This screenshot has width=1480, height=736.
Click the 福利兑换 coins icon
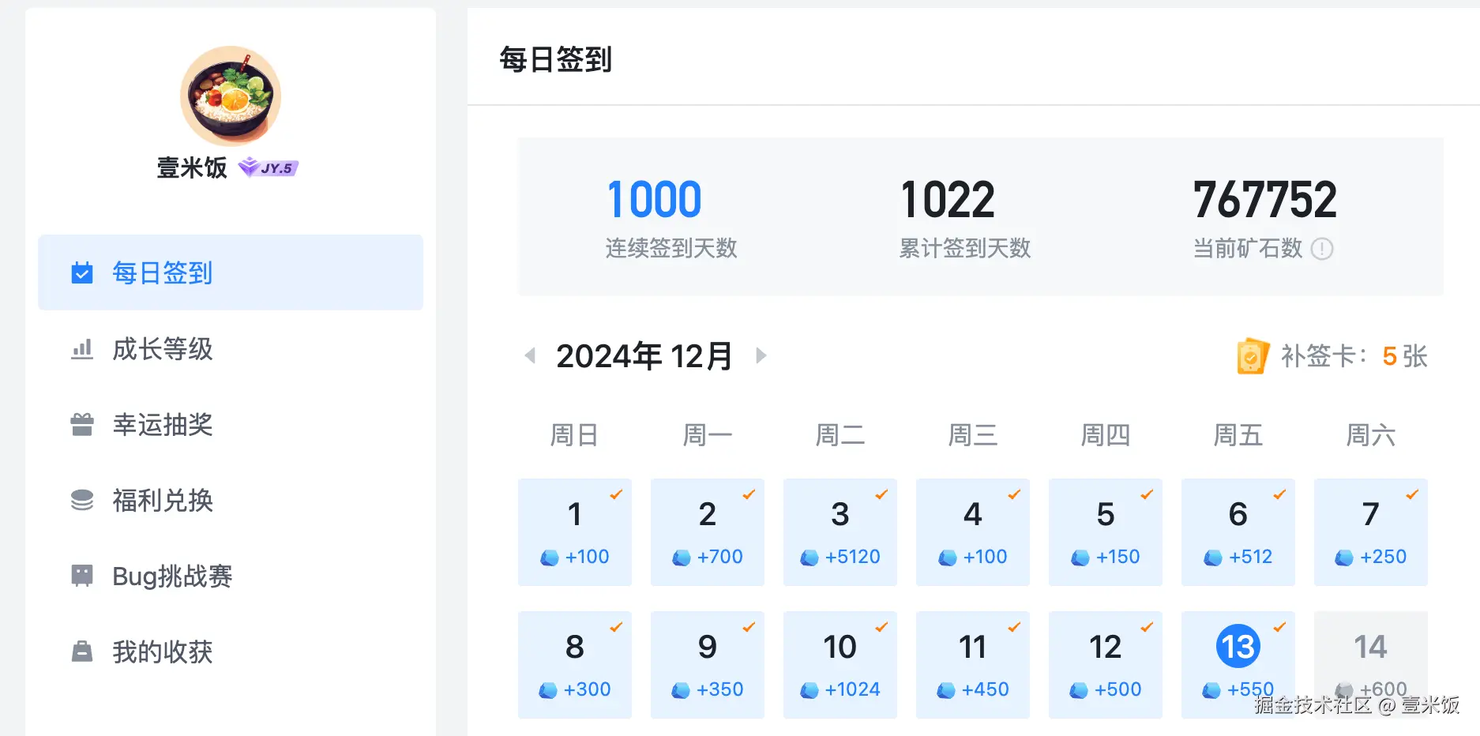click(81, 500)
